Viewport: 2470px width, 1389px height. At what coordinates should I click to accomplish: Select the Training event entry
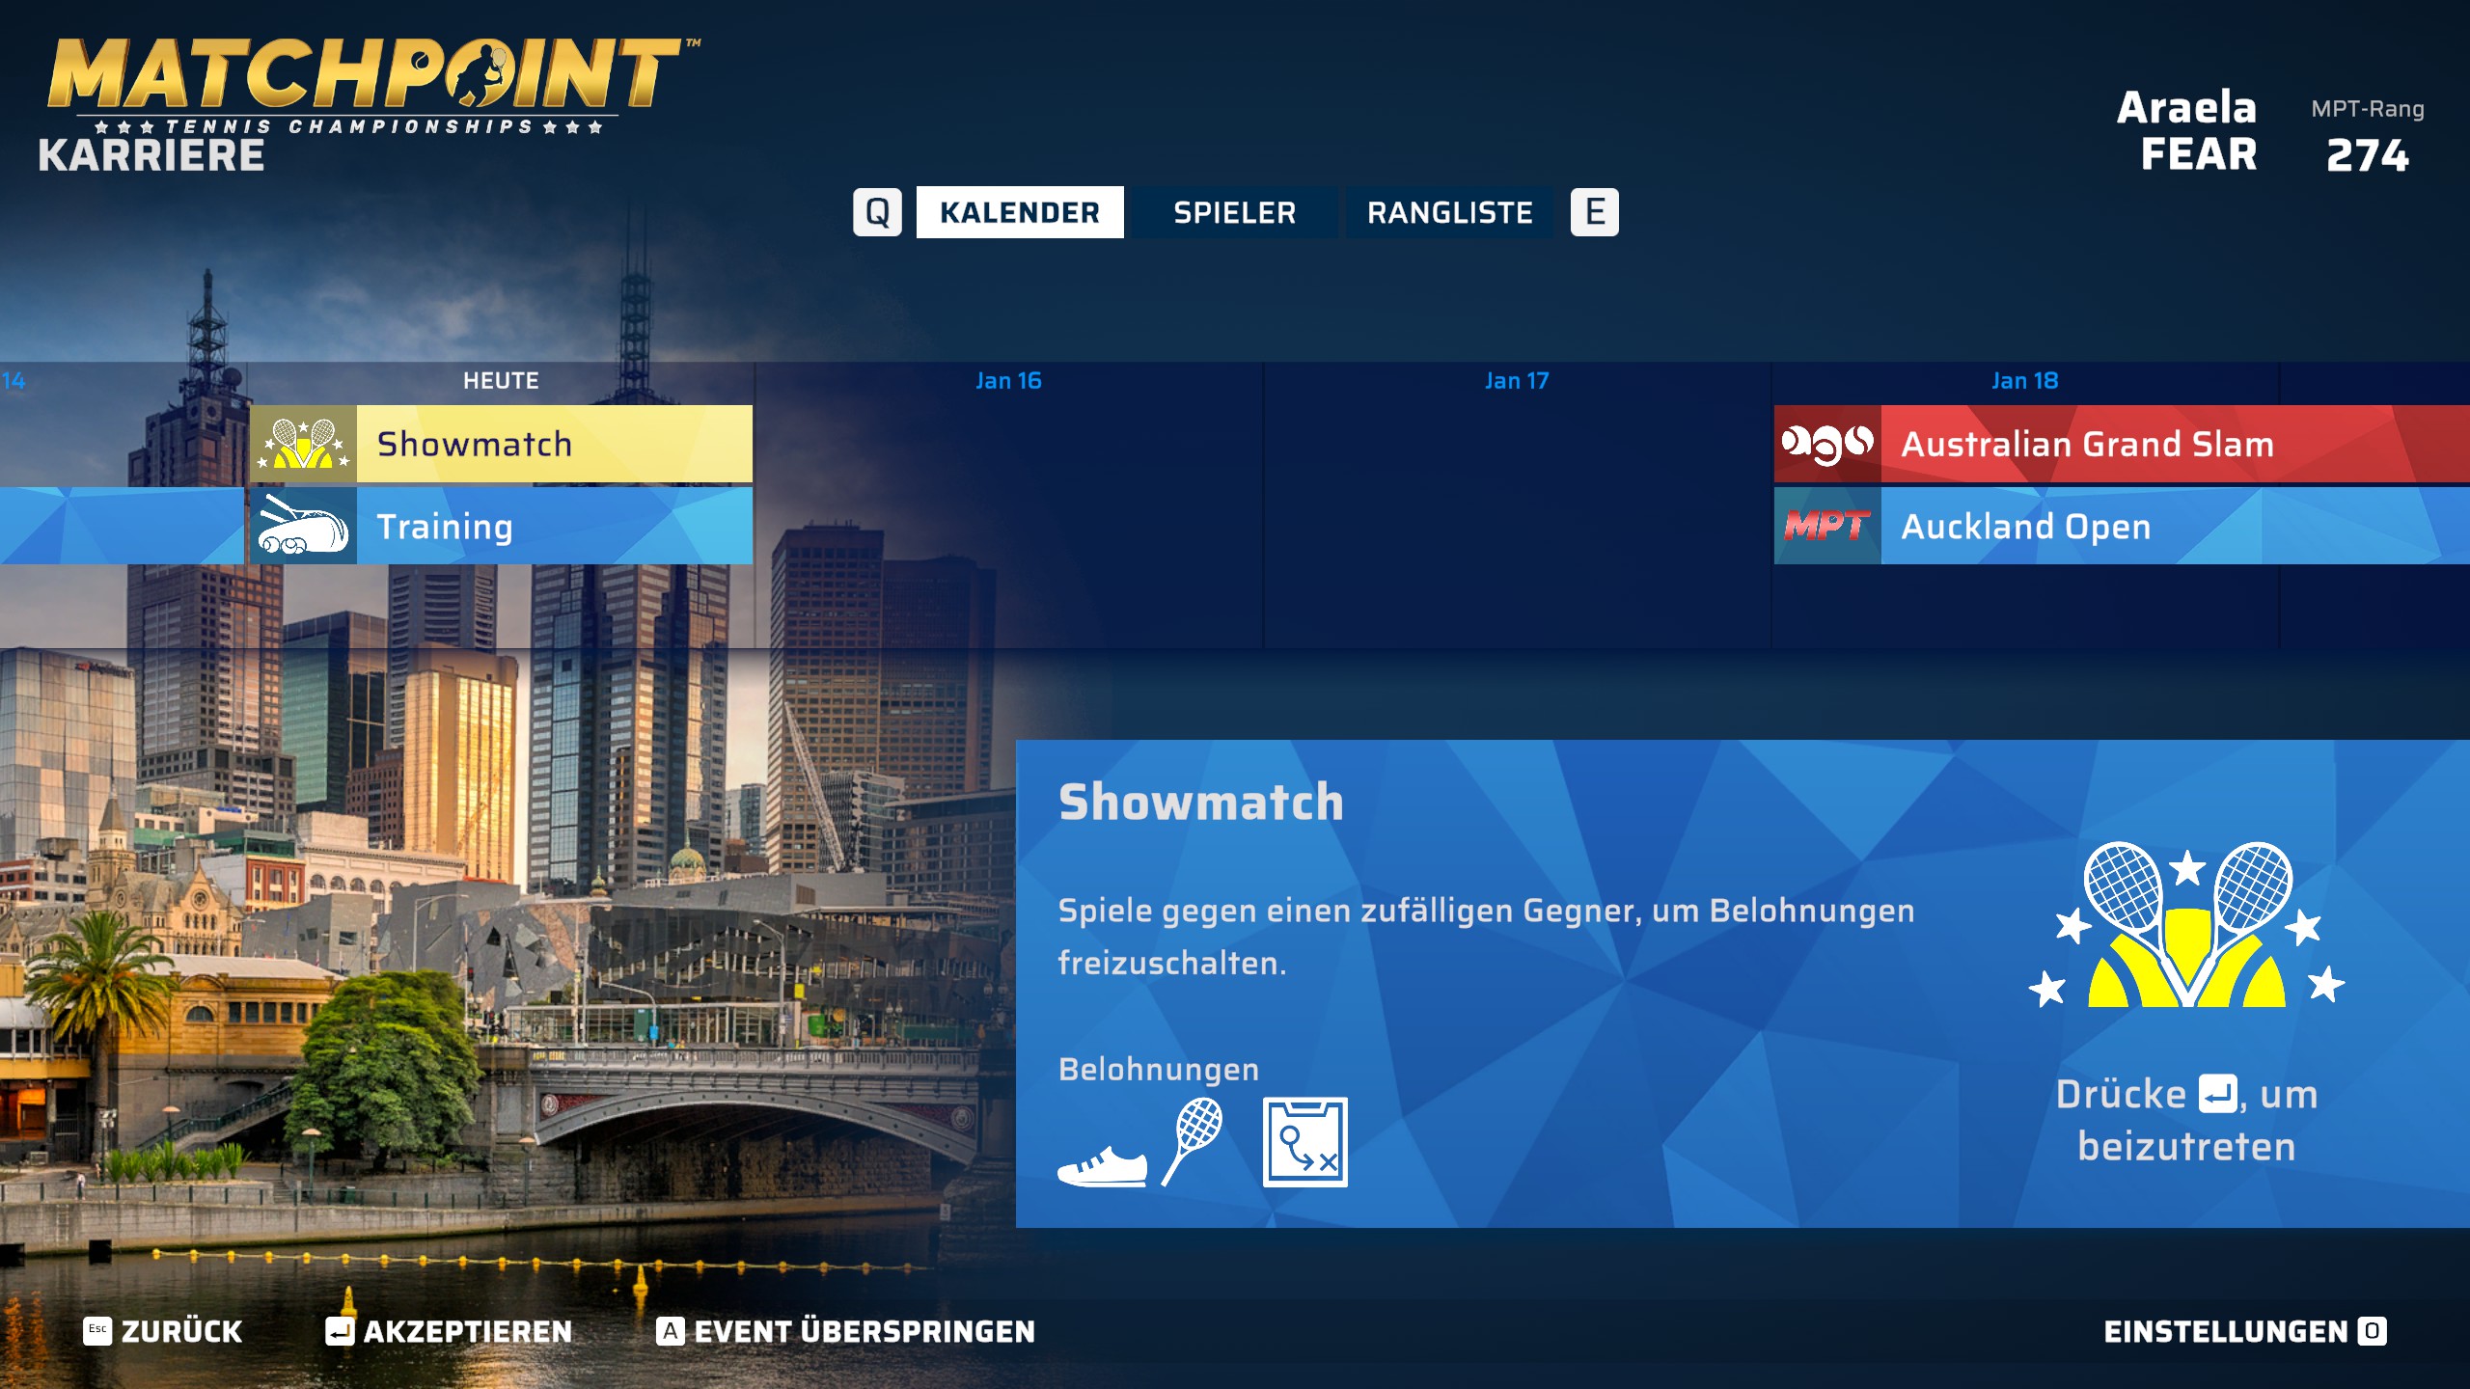point(501,526)
